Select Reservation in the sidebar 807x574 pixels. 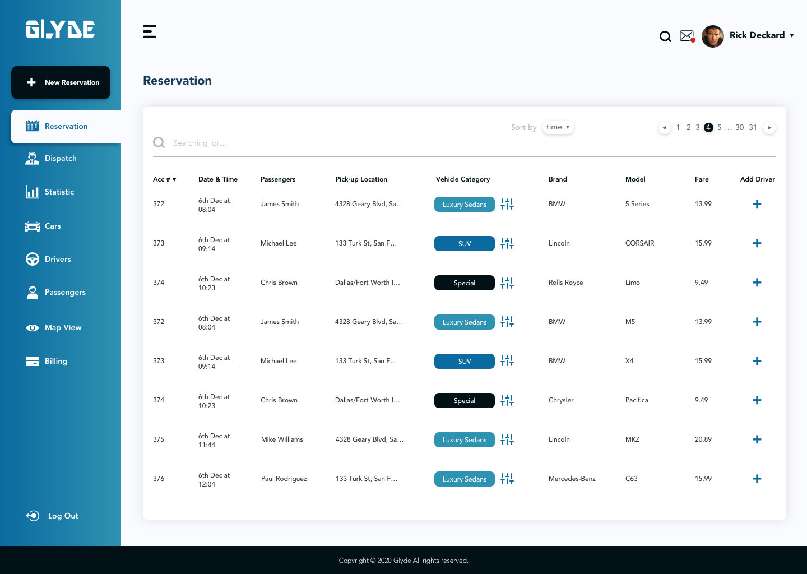[x=66, y=127]
